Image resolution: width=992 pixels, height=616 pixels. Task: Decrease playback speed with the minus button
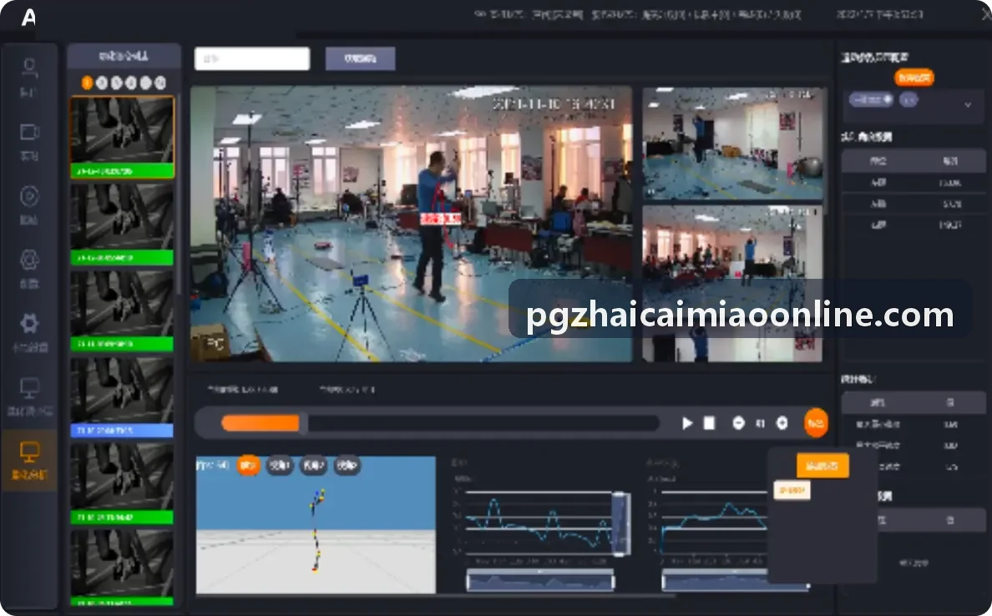click(x=738, y=423)
